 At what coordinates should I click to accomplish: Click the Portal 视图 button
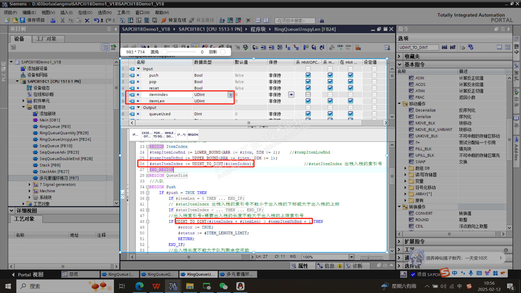coord(28,275)
